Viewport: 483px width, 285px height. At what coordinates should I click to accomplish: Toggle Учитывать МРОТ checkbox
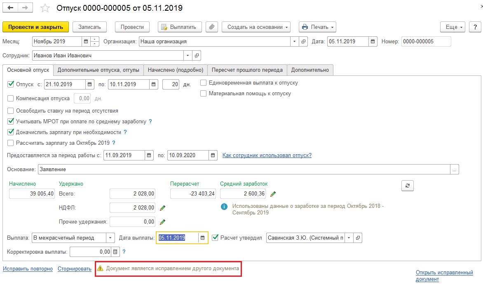[x=11, y=122]
